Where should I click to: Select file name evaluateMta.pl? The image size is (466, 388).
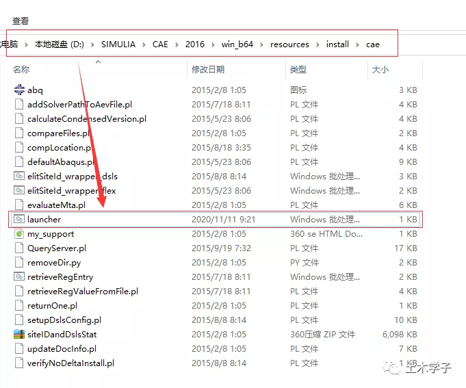57,205
